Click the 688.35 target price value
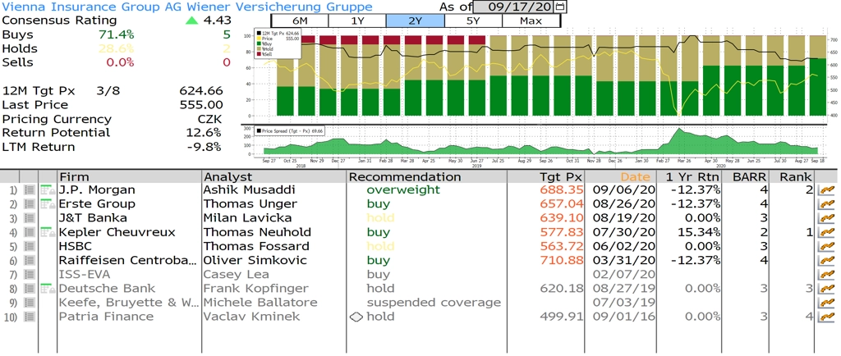The image size is (841, 356). (x=561, y=189)
